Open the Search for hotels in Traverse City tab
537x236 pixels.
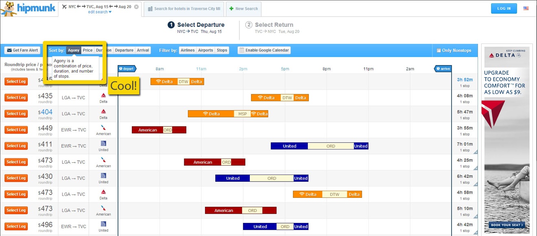tap(183, 9)
